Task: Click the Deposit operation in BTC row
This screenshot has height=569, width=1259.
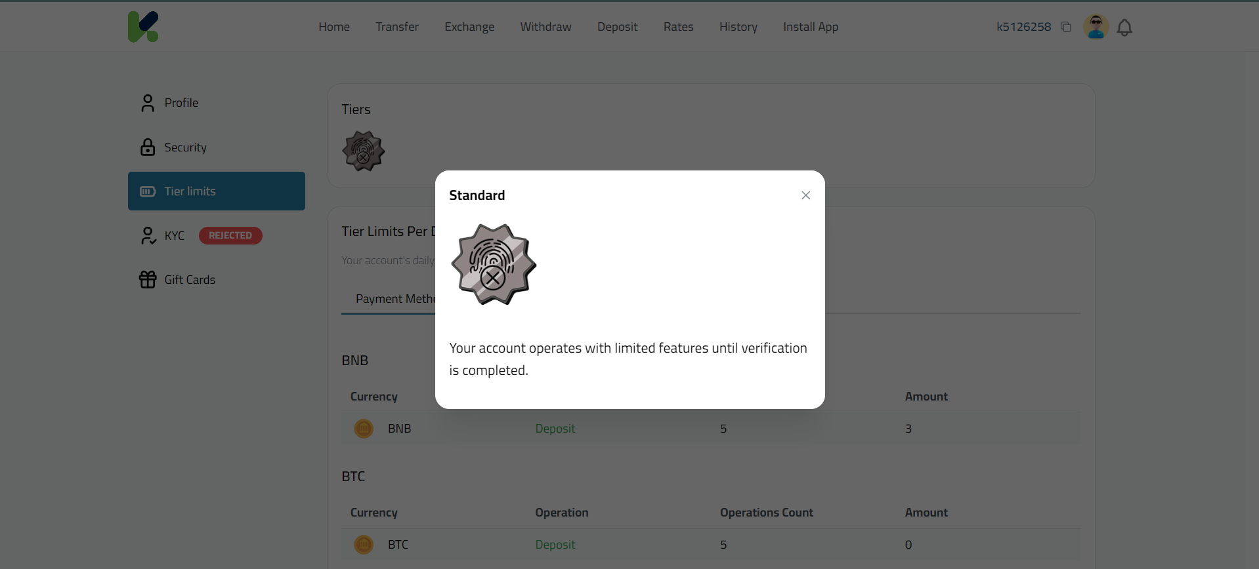Action: [x=555, y=545]
